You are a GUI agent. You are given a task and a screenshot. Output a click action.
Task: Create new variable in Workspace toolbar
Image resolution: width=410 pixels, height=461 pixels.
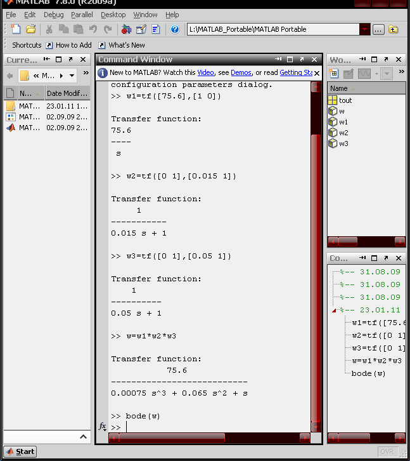[x=334, y=74]
